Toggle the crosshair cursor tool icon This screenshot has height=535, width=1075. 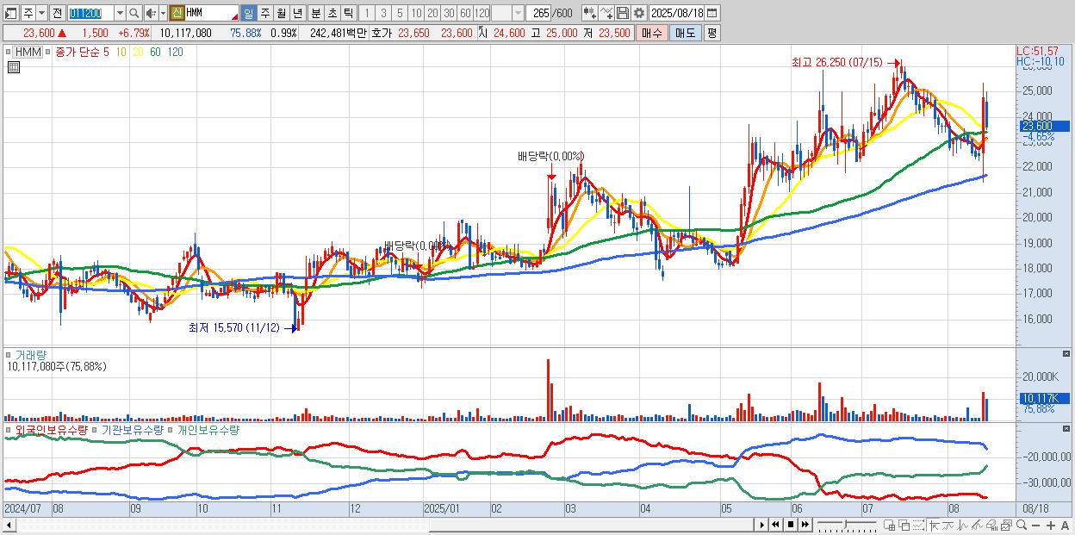(934, 526)
